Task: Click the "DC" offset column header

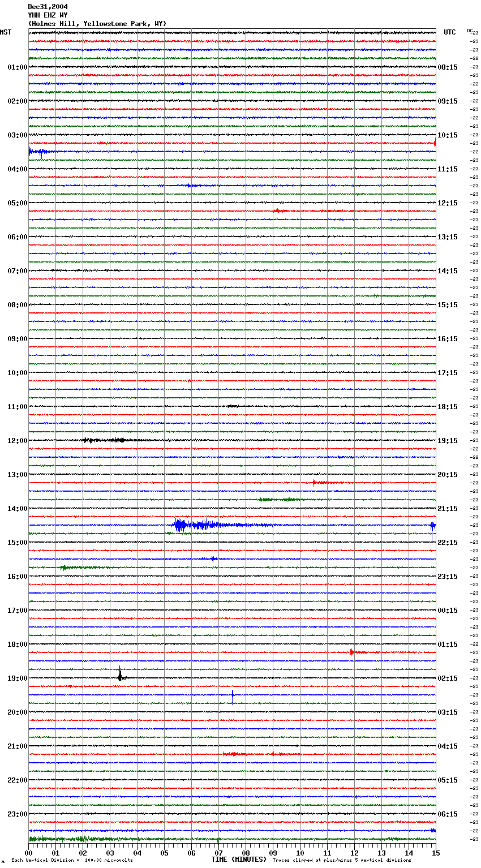Action: point(470,31)
